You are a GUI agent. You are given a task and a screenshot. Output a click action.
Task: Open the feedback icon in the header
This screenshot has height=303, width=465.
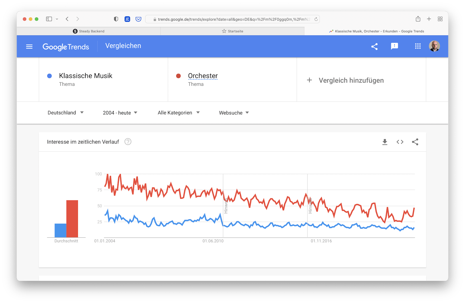394,46
